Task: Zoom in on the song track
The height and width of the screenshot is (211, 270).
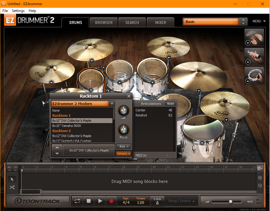Action: 260,178
